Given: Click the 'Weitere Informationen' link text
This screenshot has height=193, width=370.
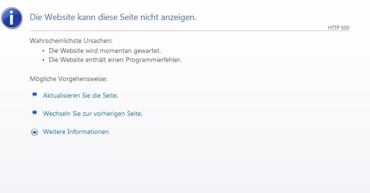Looking at the screenshot, I should [x=76, y=132].
